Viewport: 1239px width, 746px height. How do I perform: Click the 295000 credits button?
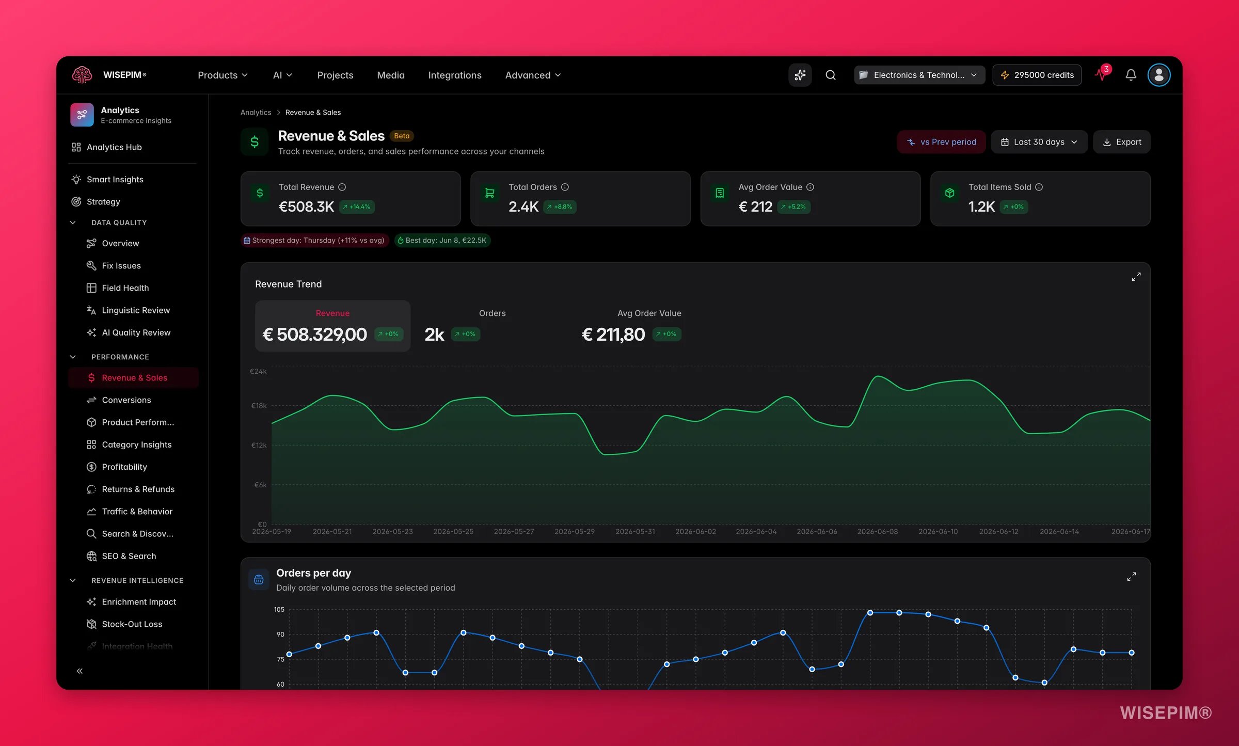coord(1037,75)
